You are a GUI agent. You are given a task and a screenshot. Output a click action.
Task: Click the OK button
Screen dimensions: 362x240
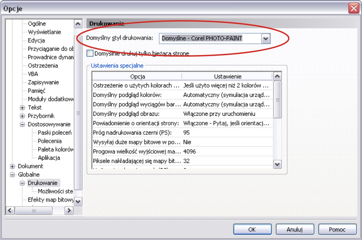pos(252,229)
